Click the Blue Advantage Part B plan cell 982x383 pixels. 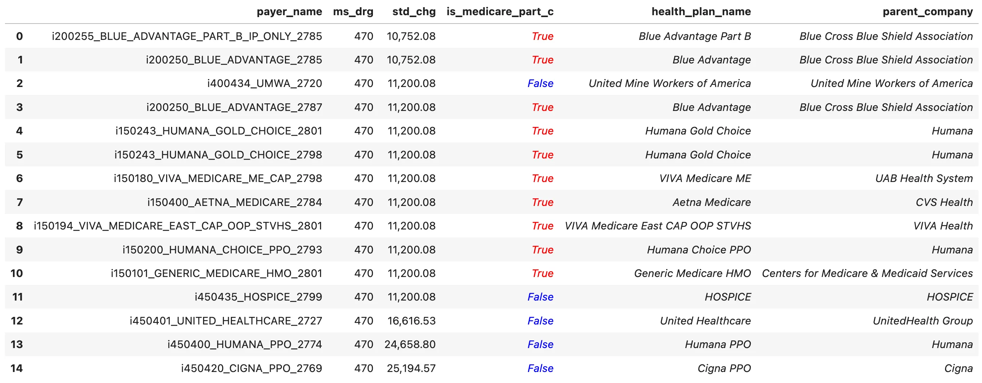coord(694,36)
